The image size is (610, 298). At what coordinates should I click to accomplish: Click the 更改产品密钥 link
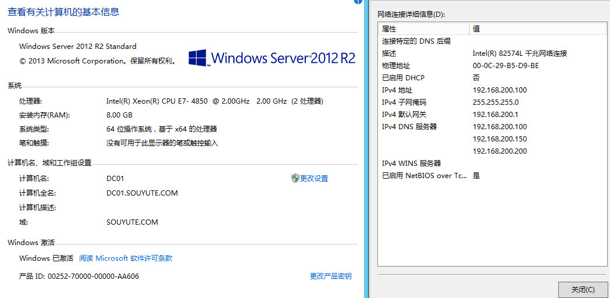[x=331, y=276]
